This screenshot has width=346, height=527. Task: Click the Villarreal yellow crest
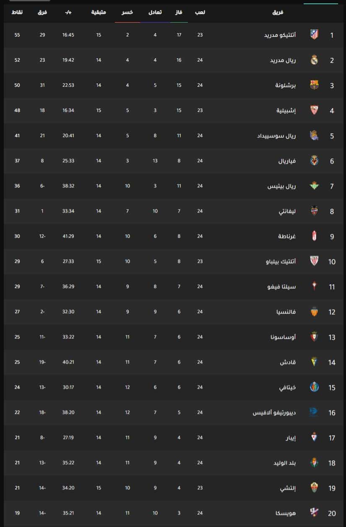314,161
